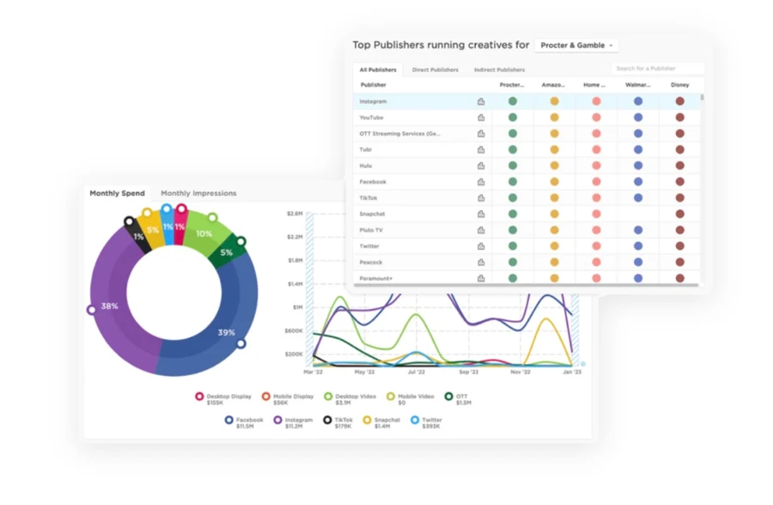The image size is (773, 505).
Task: Click the publishers table vertical scrollbar
Action: [702, 97]
